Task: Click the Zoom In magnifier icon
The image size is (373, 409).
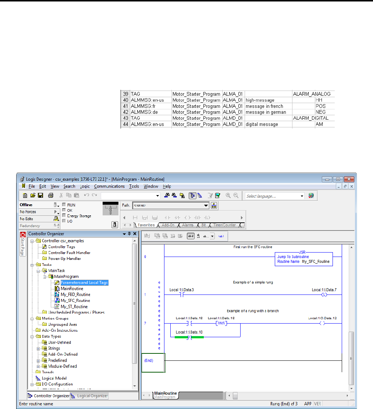Action: point(228,196)
